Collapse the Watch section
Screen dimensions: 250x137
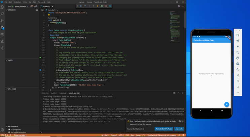pos(22,60)
